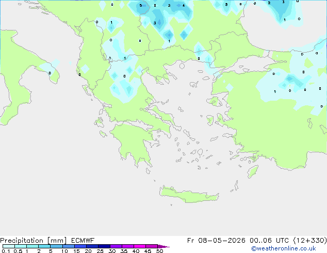Click legend swatch between 30 and 35
Image resolution: width=327 pixels, height=253 pixels.
(x=116, y=246)
